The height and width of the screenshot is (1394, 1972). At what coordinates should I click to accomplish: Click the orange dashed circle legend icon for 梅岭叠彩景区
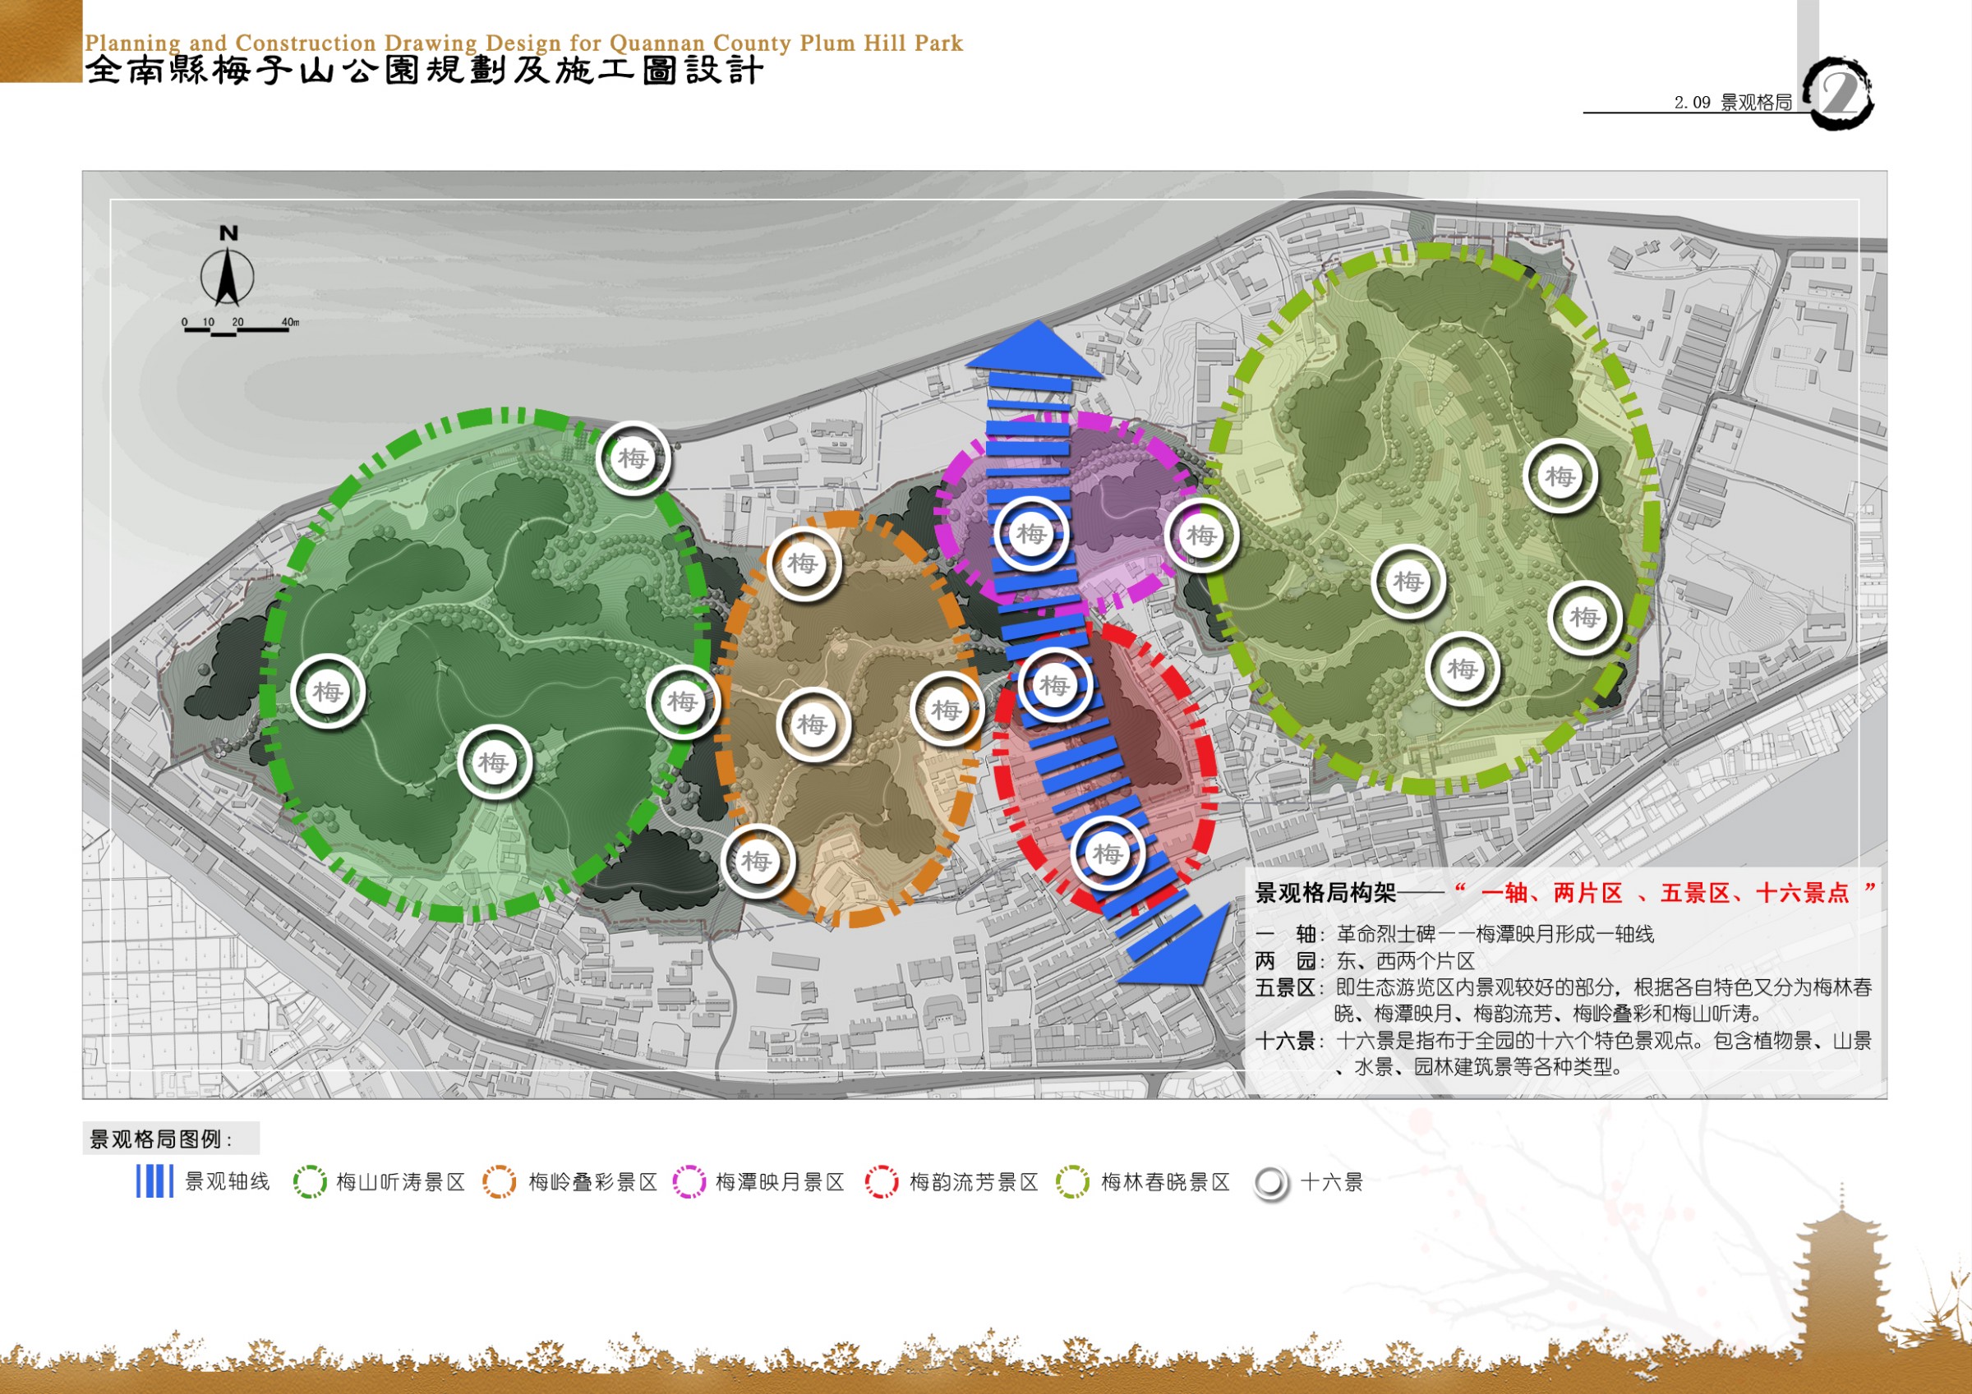[x=499, y=1182]
